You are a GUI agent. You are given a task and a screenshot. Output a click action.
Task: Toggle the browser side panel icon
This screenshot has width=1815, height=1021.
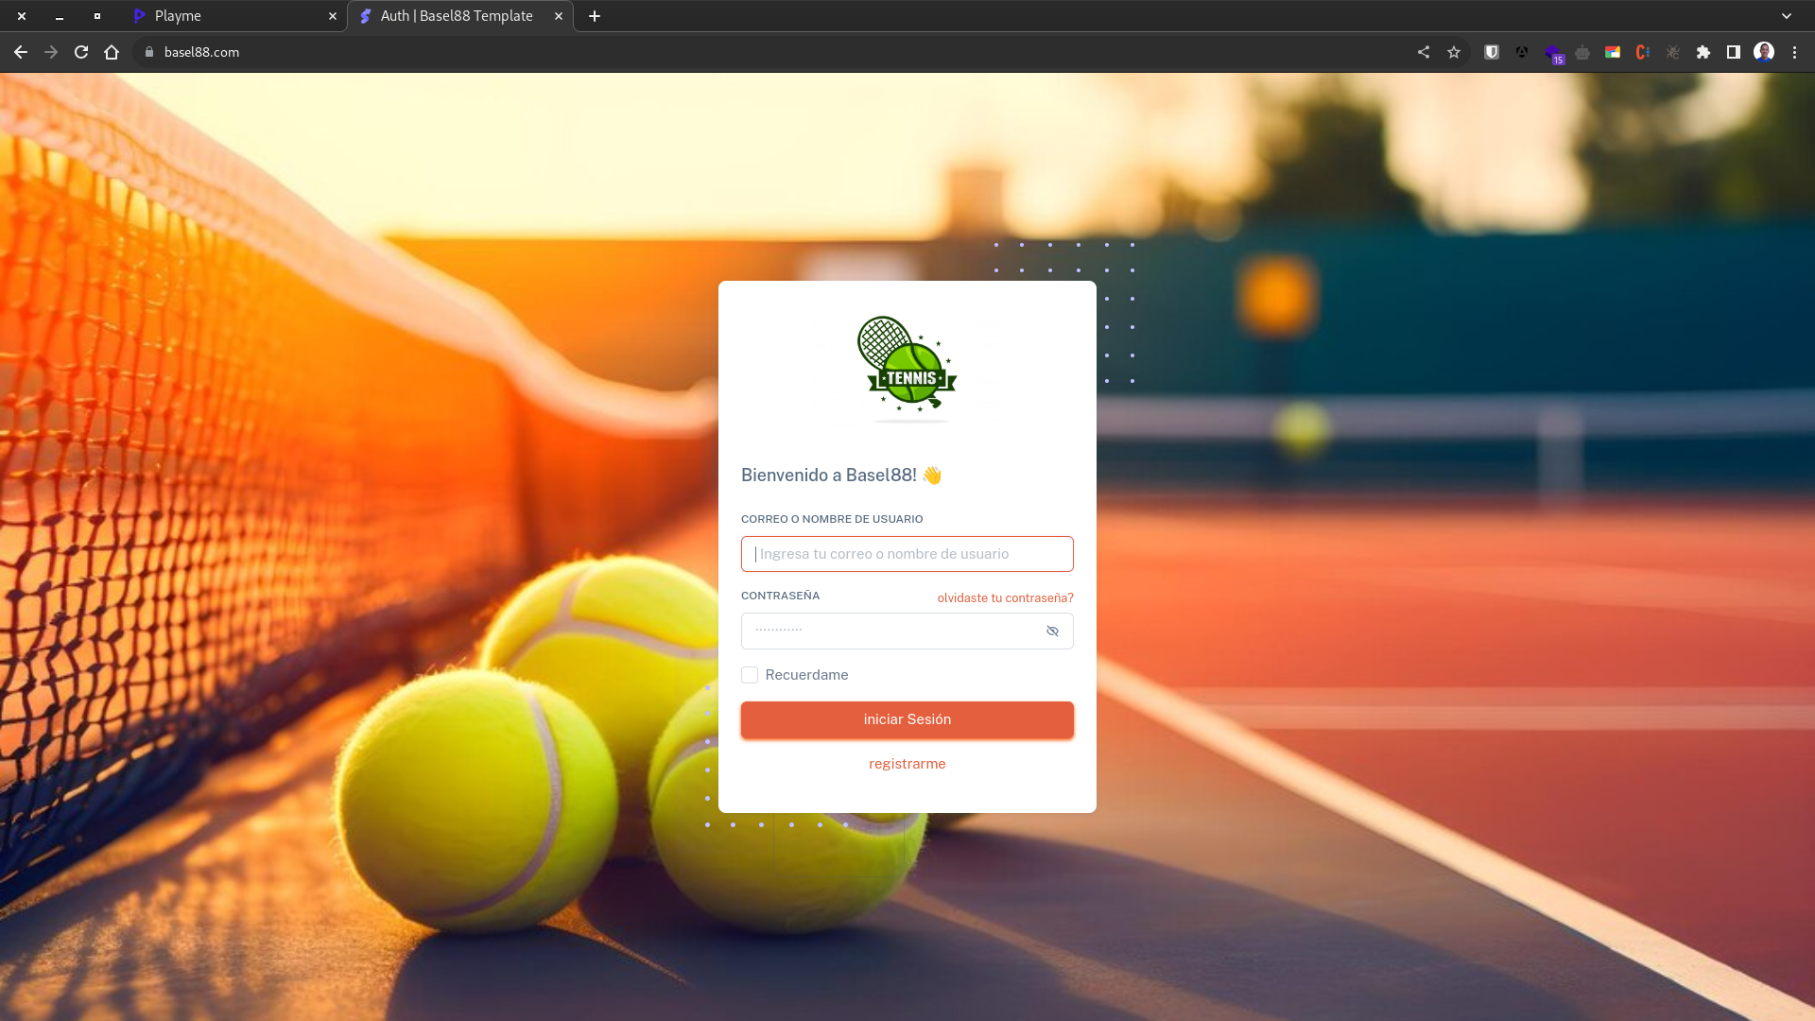tap(1734, 52)
